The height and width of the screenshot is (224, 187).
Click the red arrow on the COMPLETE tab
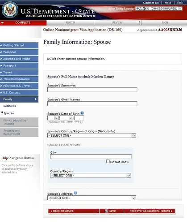coord(2,23)
